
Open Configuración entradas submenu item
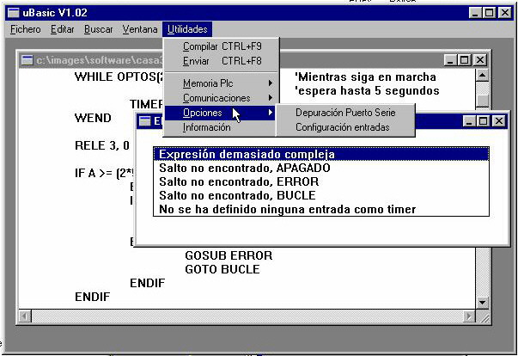click(x=342, y=127)
